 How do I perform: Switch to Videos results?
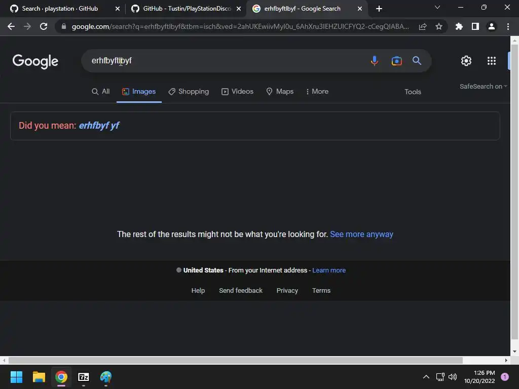[237, 92]
